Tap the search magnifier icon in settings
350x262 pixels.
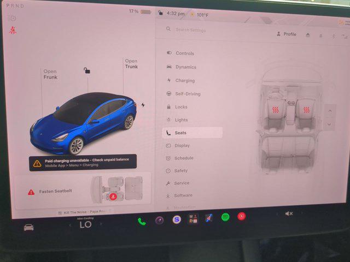168,29
